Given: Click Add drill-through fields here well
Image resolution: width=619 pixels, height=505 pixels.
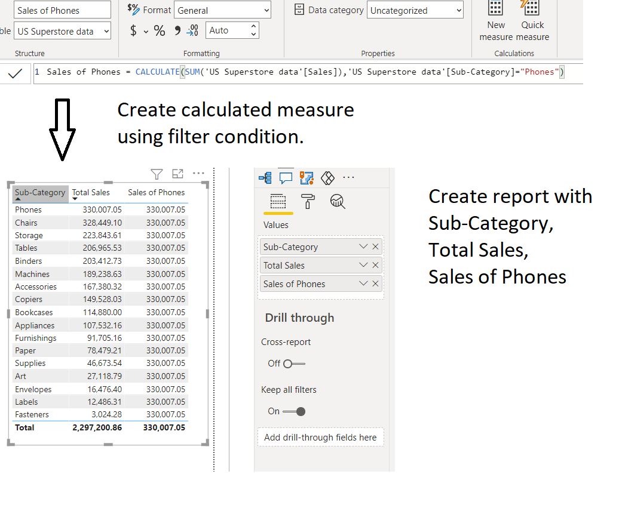Looking at the screenshot, I should coord(320,437).
